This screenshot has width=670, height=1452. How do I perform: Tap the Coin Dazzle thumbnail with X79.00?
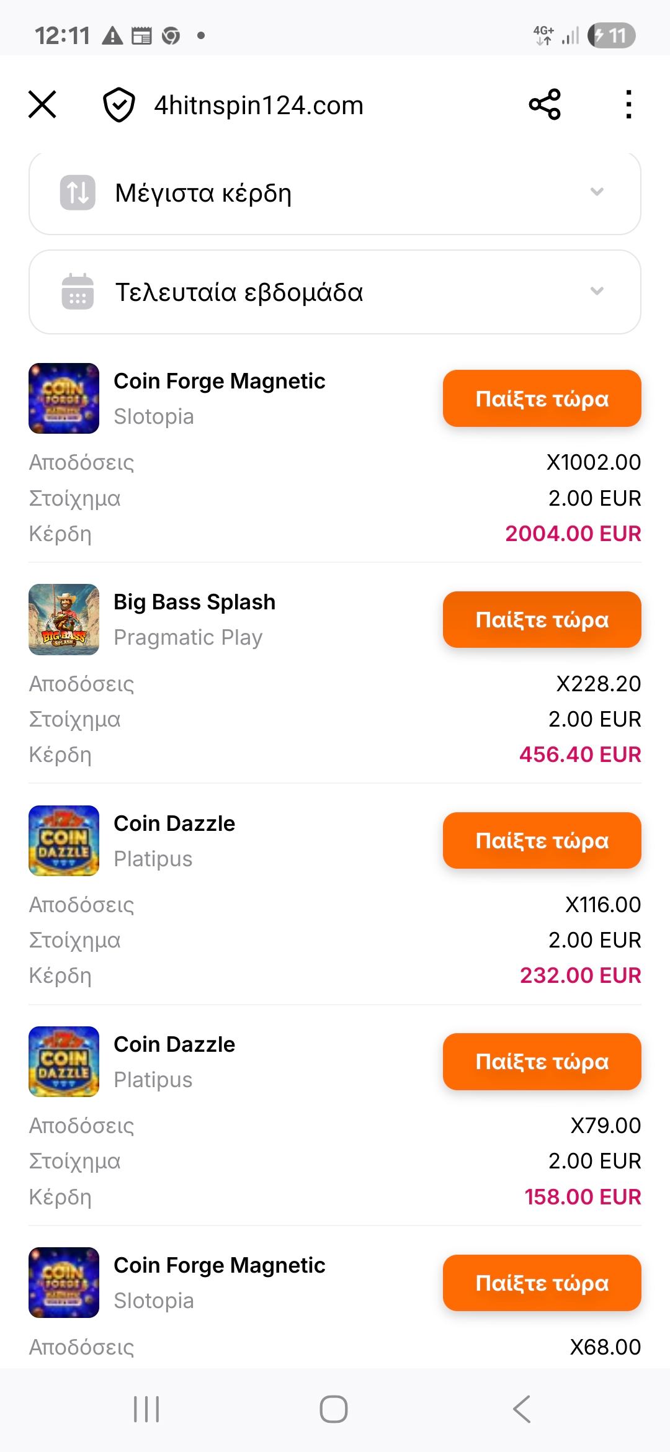point(64,1062)
